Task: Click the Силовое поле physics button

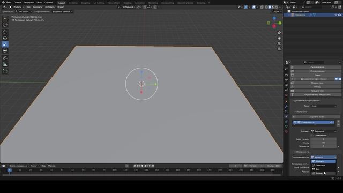Action: (316, 67)
